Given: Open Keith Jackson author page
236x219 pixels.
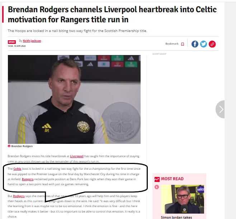Looking at the screenshot, I should click(x=32, y=41).
